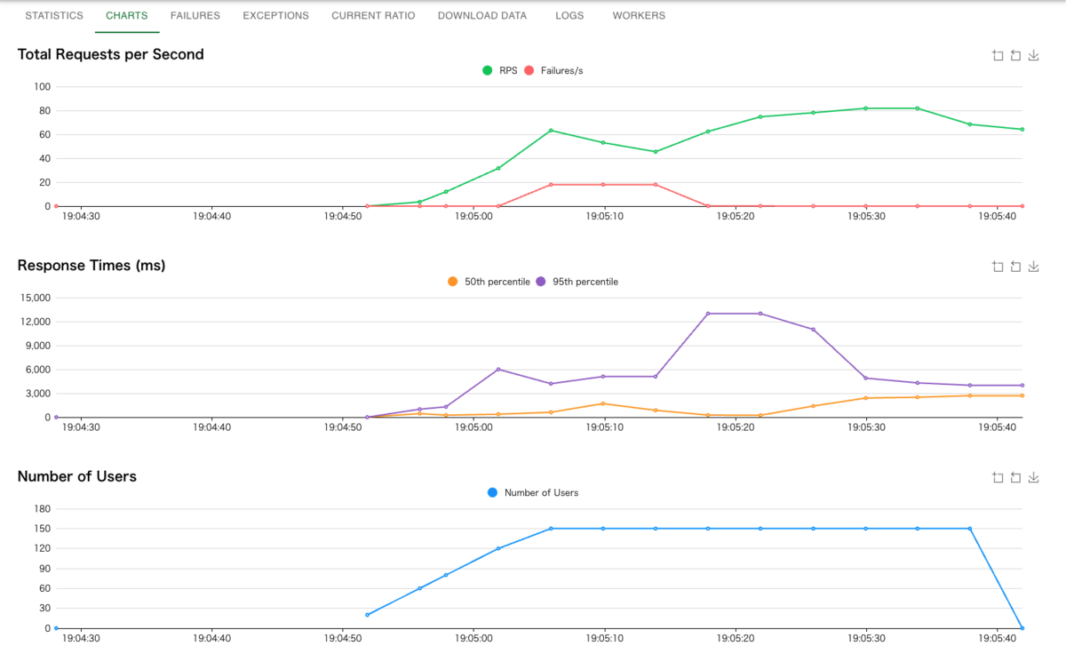The image size is (1066, 662).
Task: Switch to the Statistics tab
Action: click(54, 16)
